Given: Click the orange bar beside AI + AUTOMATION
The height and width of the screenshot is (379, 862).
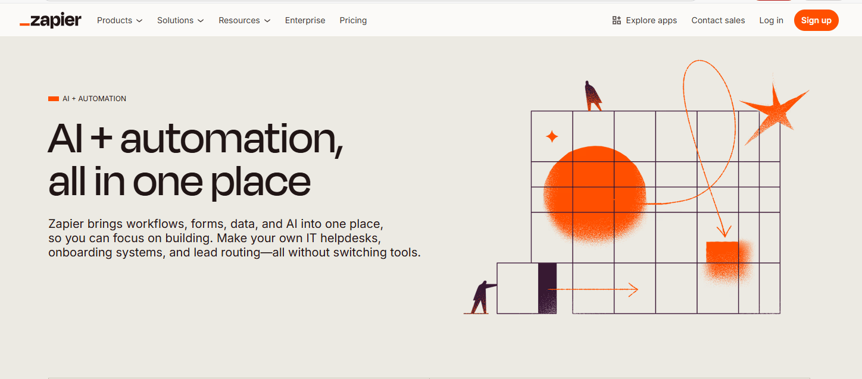Looking at the screenshot, I should [54, 99].
